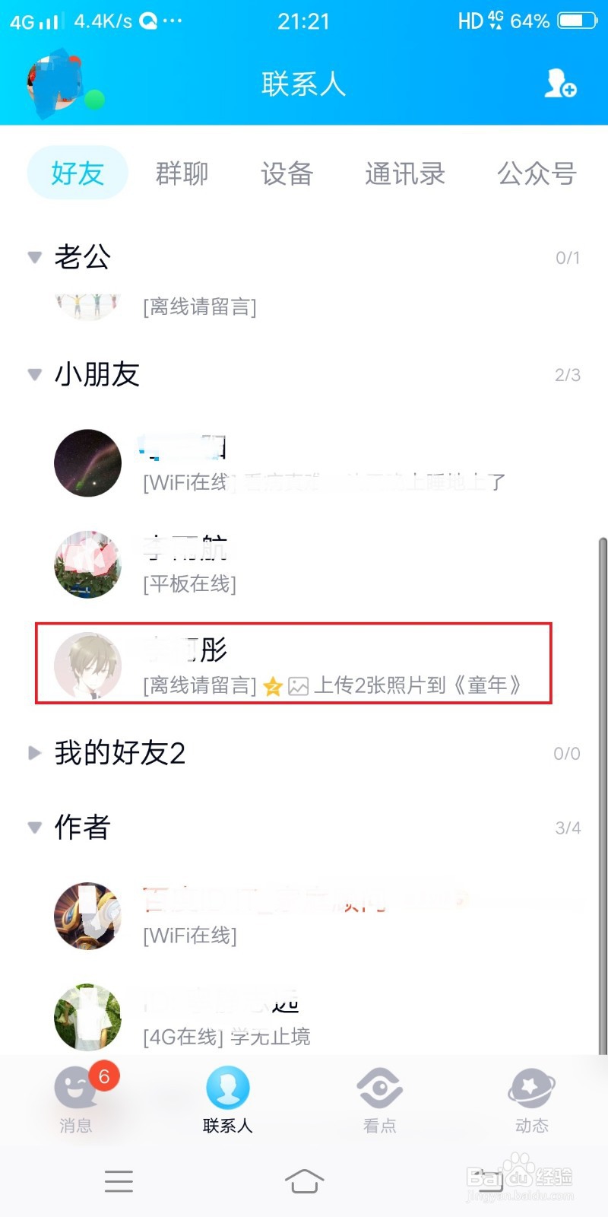Select the 联系人 contacts icon
The width and height of the screenshot is (608, 1217).
(227, 1088)
